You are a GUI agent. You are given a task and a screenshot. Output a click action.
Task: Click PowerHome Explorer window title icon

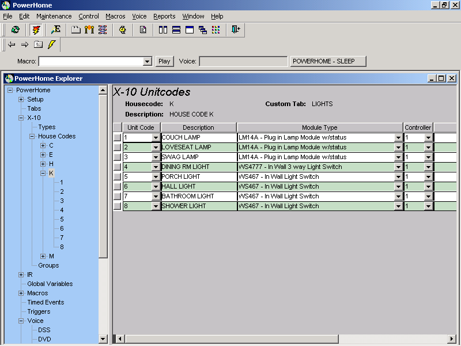tap(9, 78)
